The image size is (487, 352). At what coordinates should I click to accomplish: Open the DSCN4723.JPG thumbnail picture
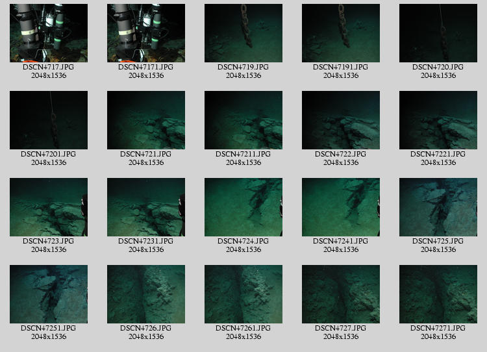(49, 207)
